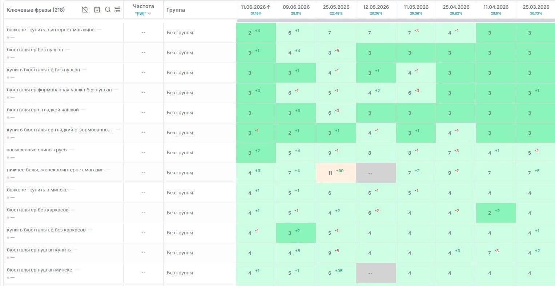Click the dash icon after 'балконет купить в интернет магазине'
555x286 pixels.
99,30
